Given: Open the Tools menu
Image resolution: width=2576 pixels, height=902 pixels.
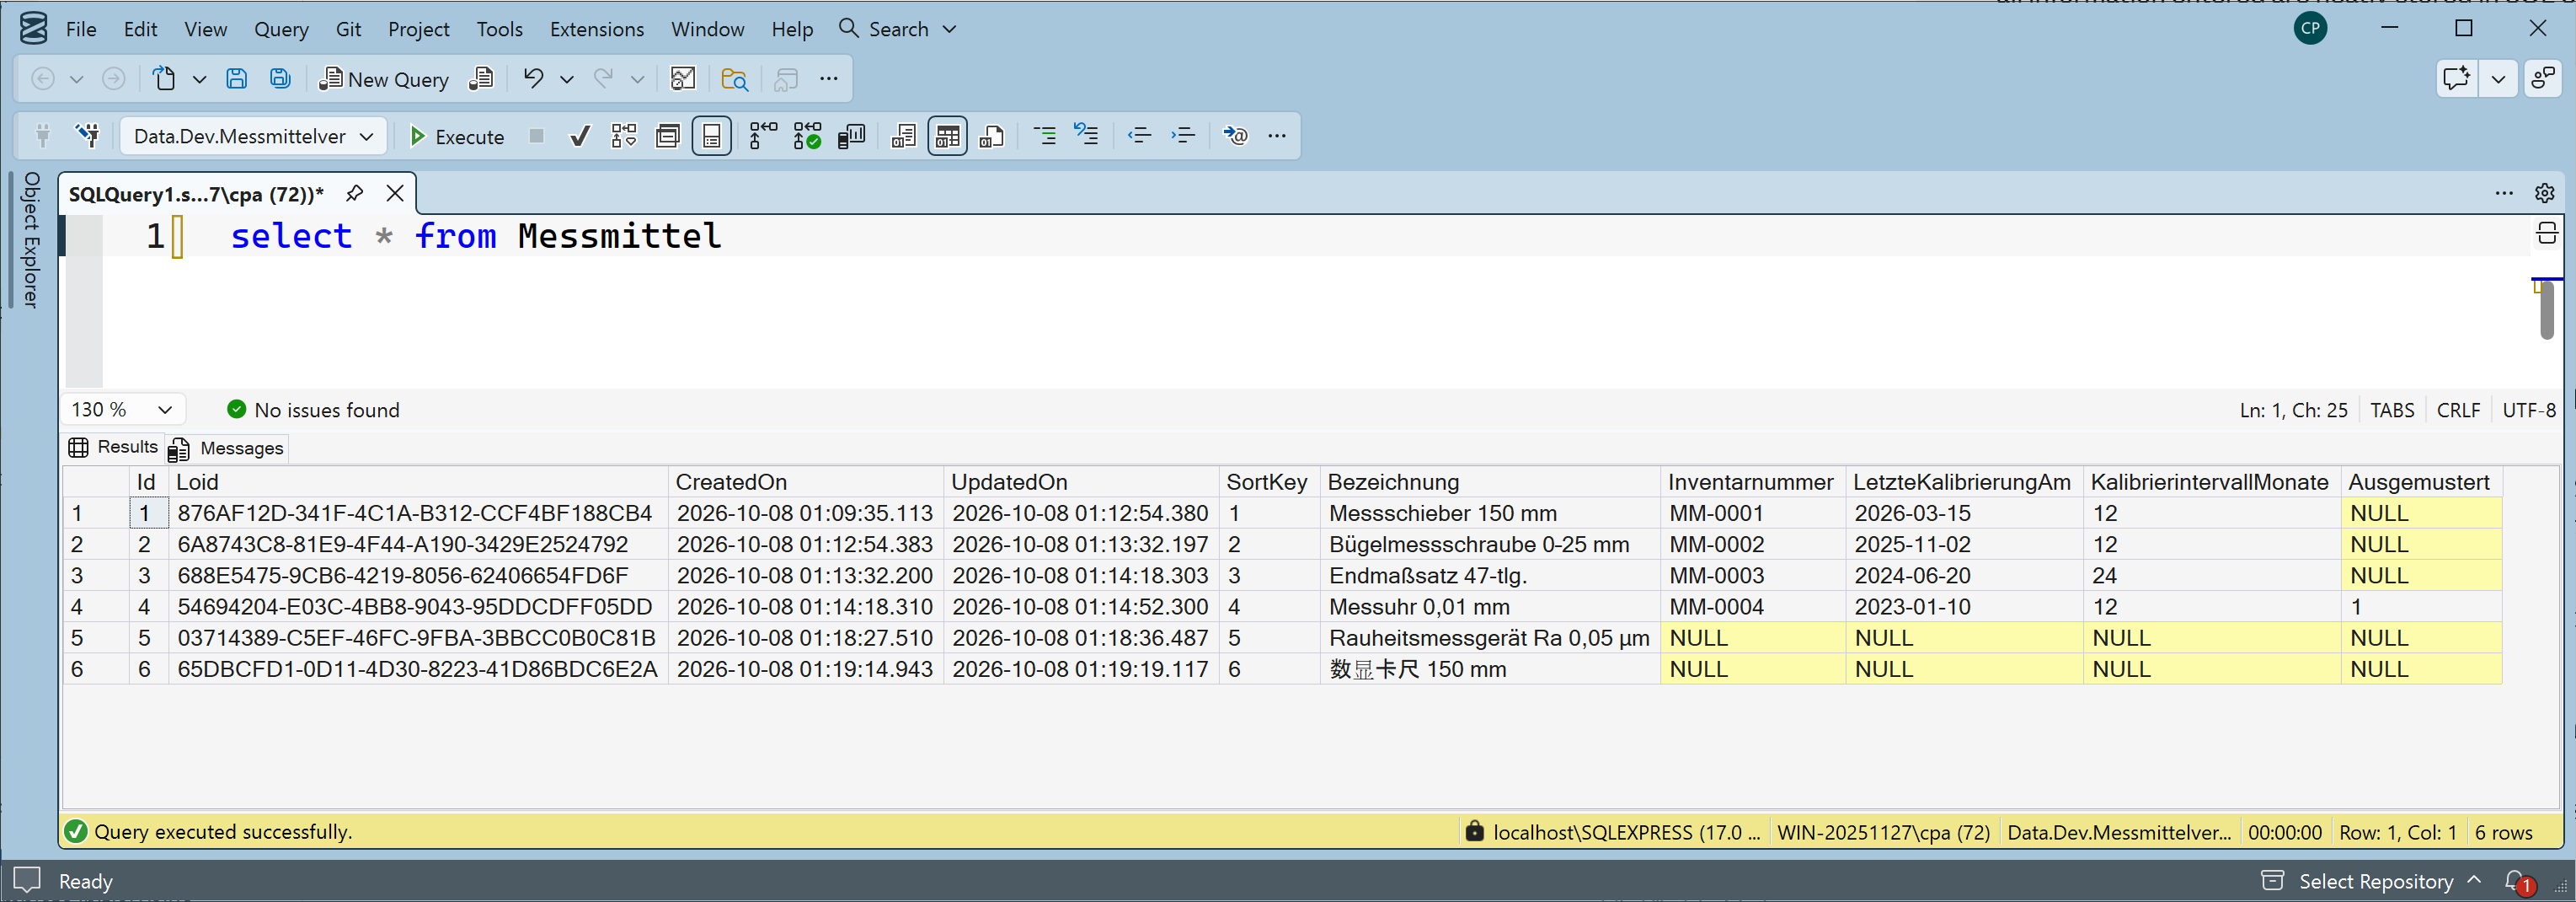Looking at the screenshot, I should 499,29.
